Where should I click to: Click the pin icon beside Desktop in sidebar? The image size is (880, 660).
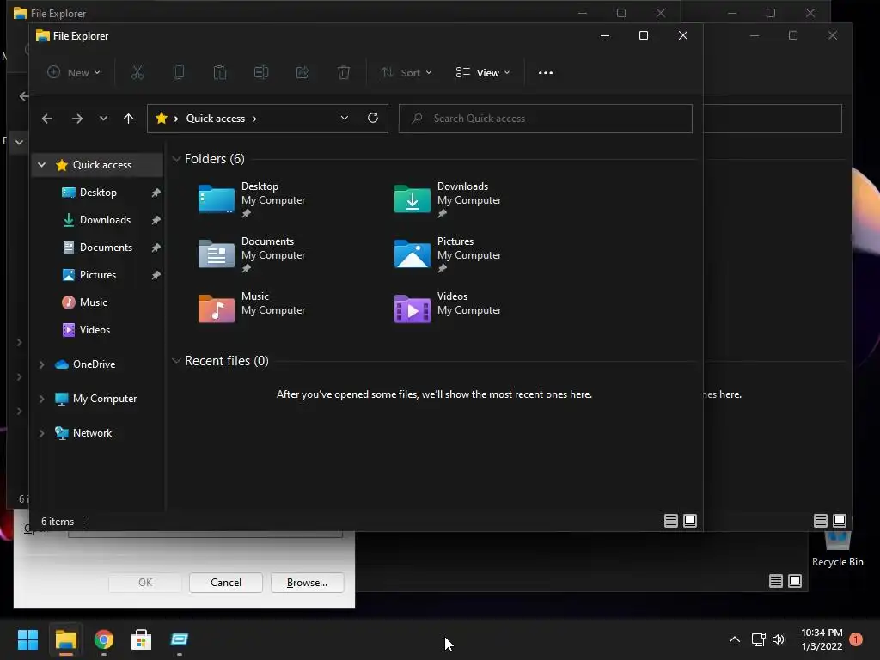(x=156, y=192)
